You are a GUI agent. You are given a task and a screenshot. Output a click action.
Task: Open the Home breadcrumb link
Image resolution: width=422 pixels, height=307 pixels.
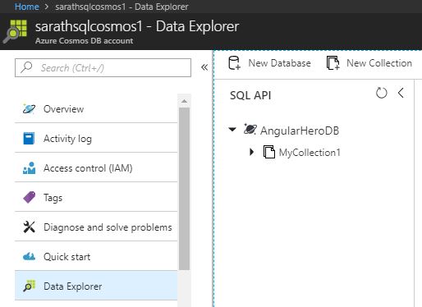pyautogui.click(x=27, y=7)
